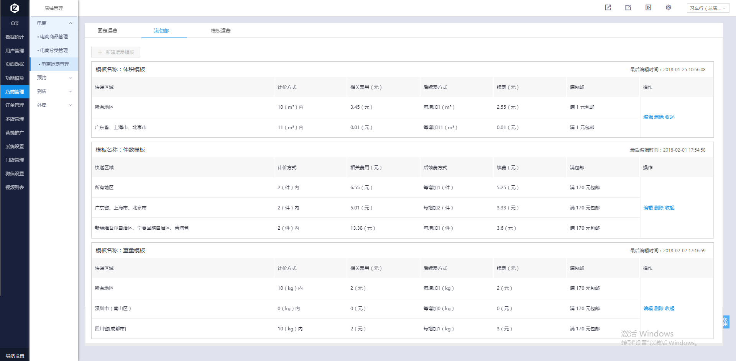
Task: Open 导航设置 at the sidebar bottom
Action: click(15, 356)
